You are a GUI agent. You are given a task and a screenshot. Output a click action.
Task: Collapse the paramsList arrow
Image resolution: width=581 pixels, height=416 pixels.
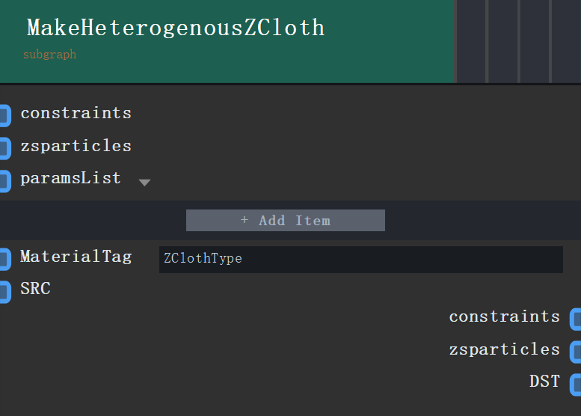(144, 183)
